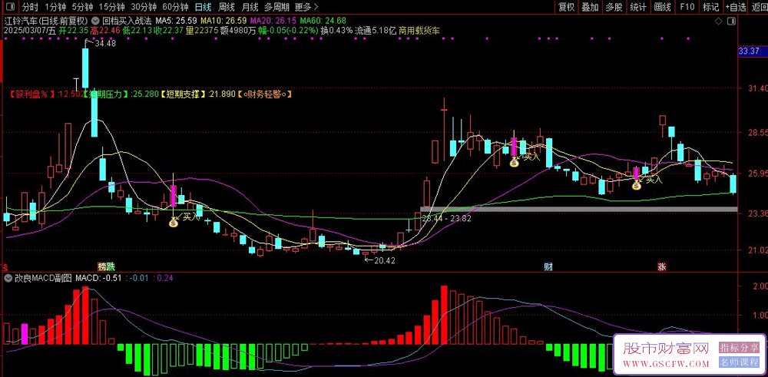Click the 商用载货车 sector link
This screenshot has width=768, height=377.
(x=419, y=31)
